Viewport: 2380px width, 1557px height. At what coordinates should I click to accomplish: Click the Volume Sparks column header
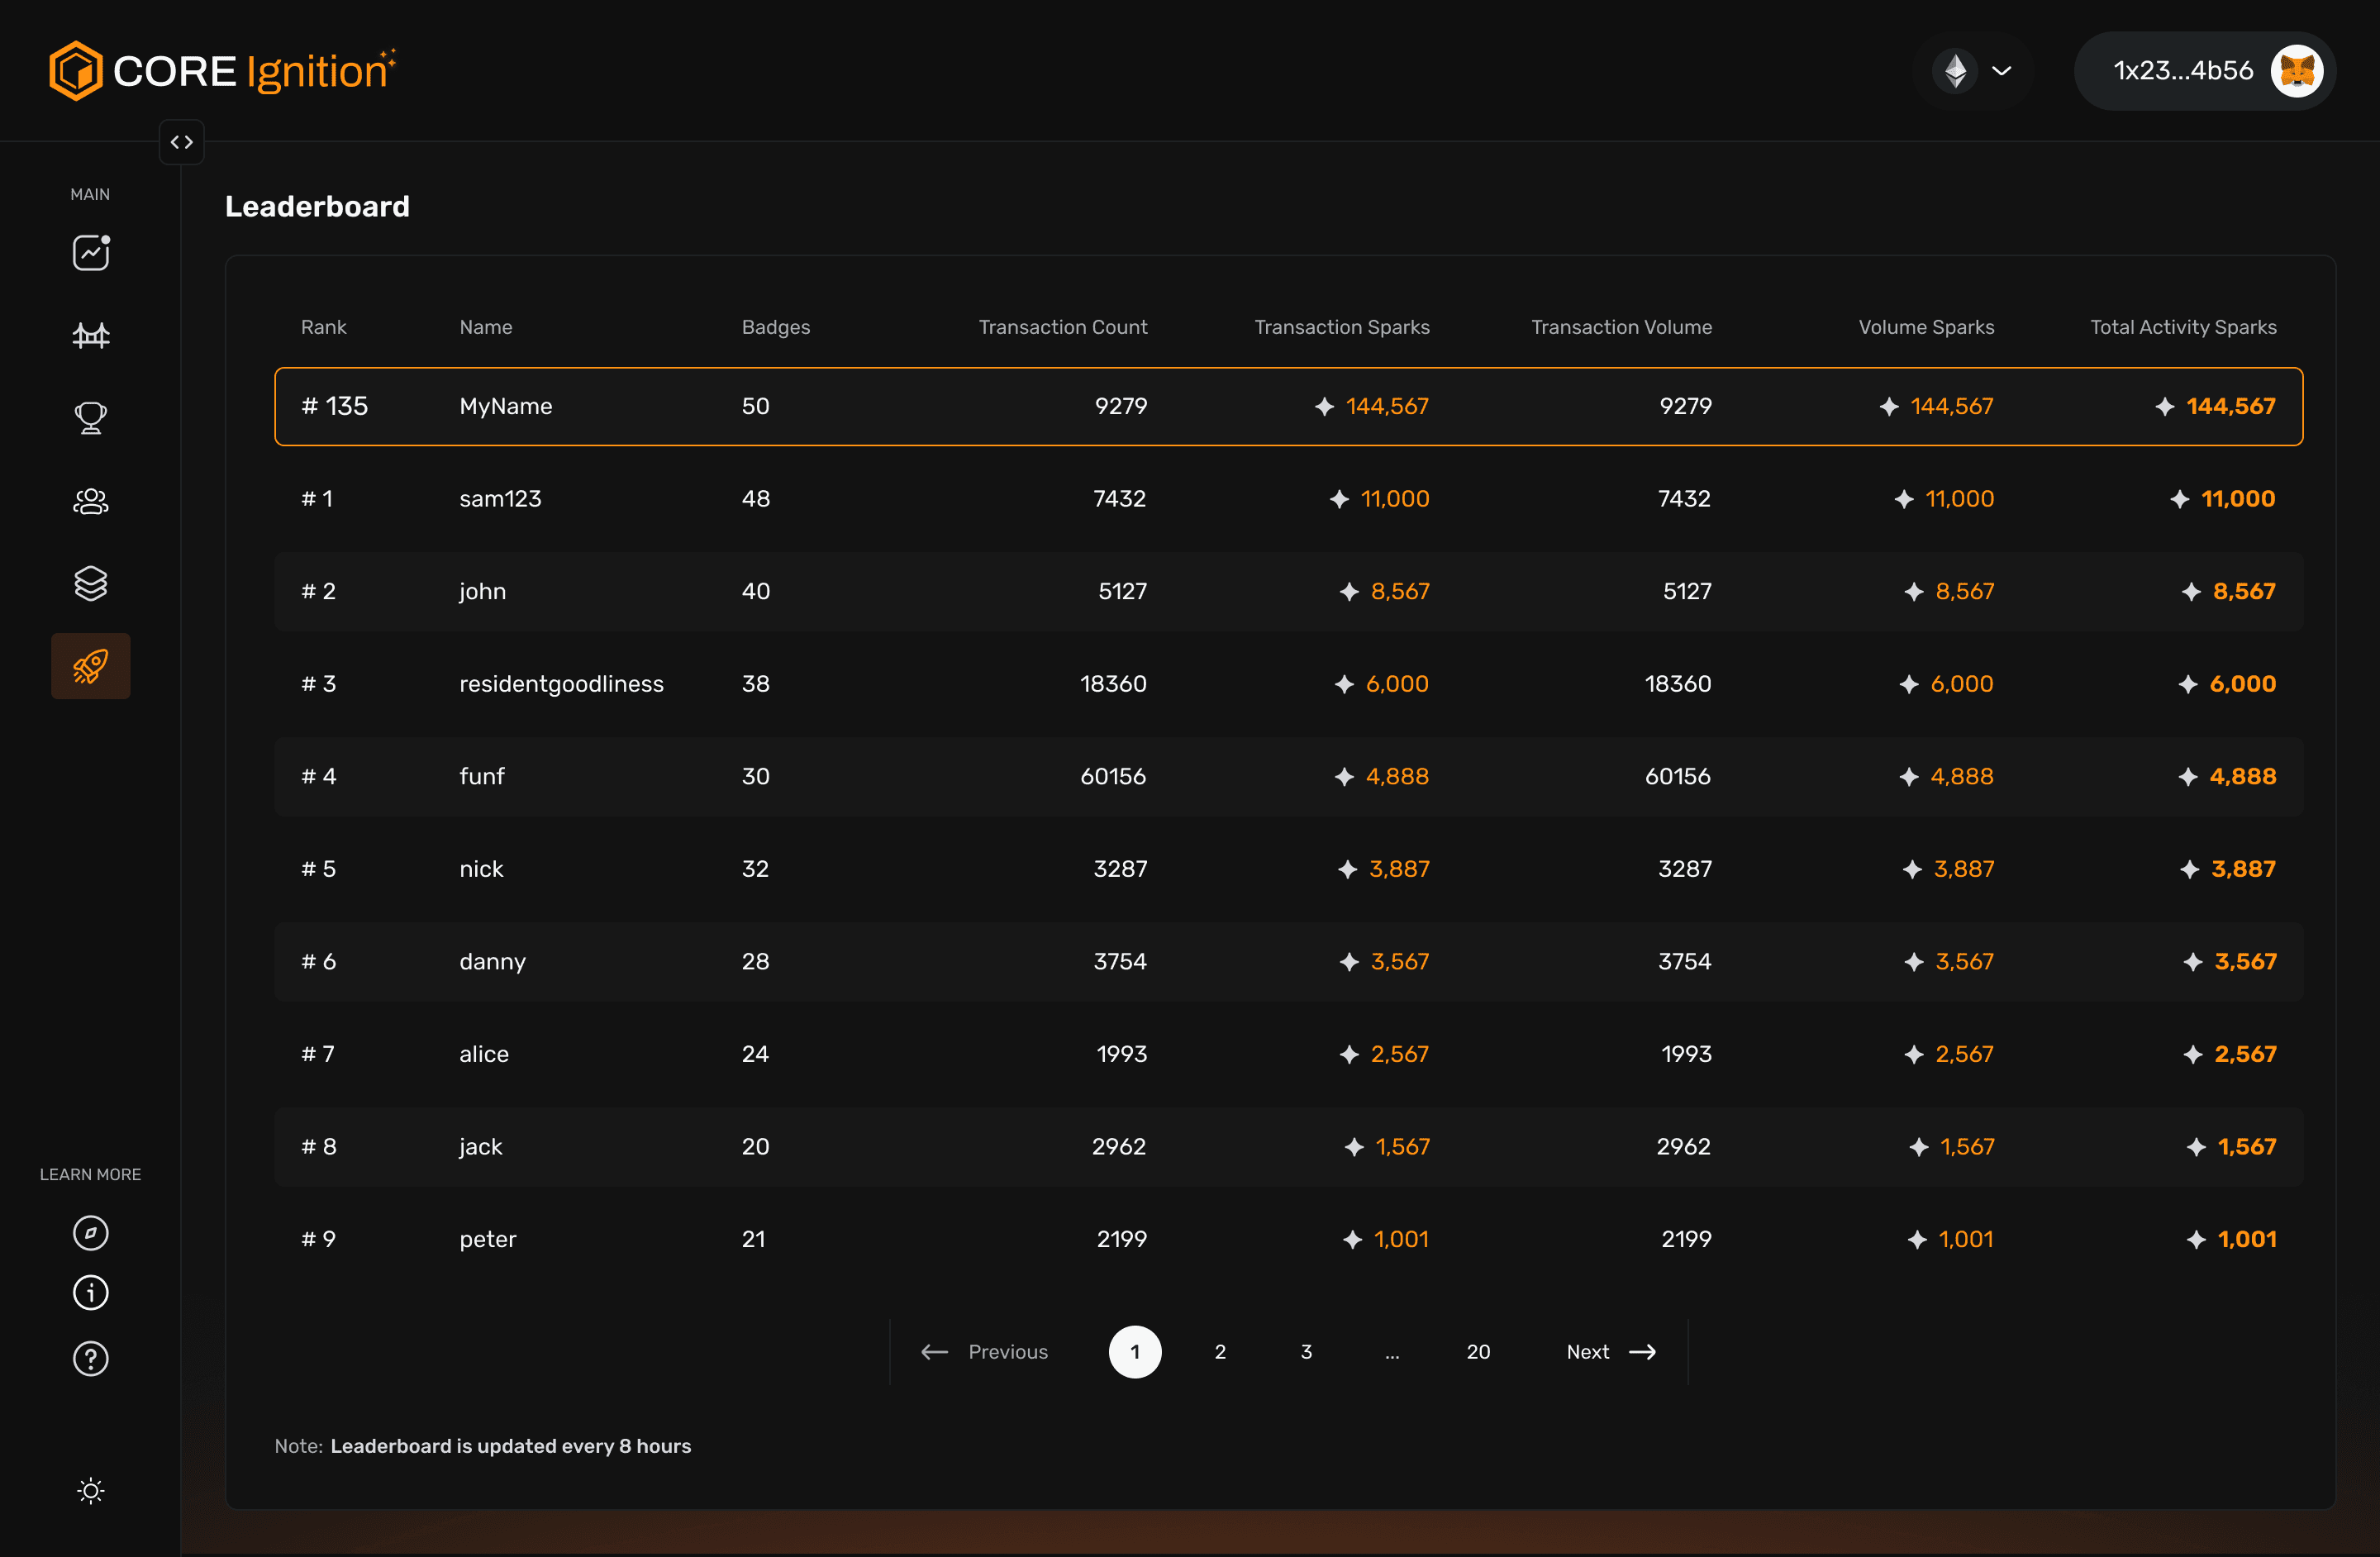(x=1926, y=327)
